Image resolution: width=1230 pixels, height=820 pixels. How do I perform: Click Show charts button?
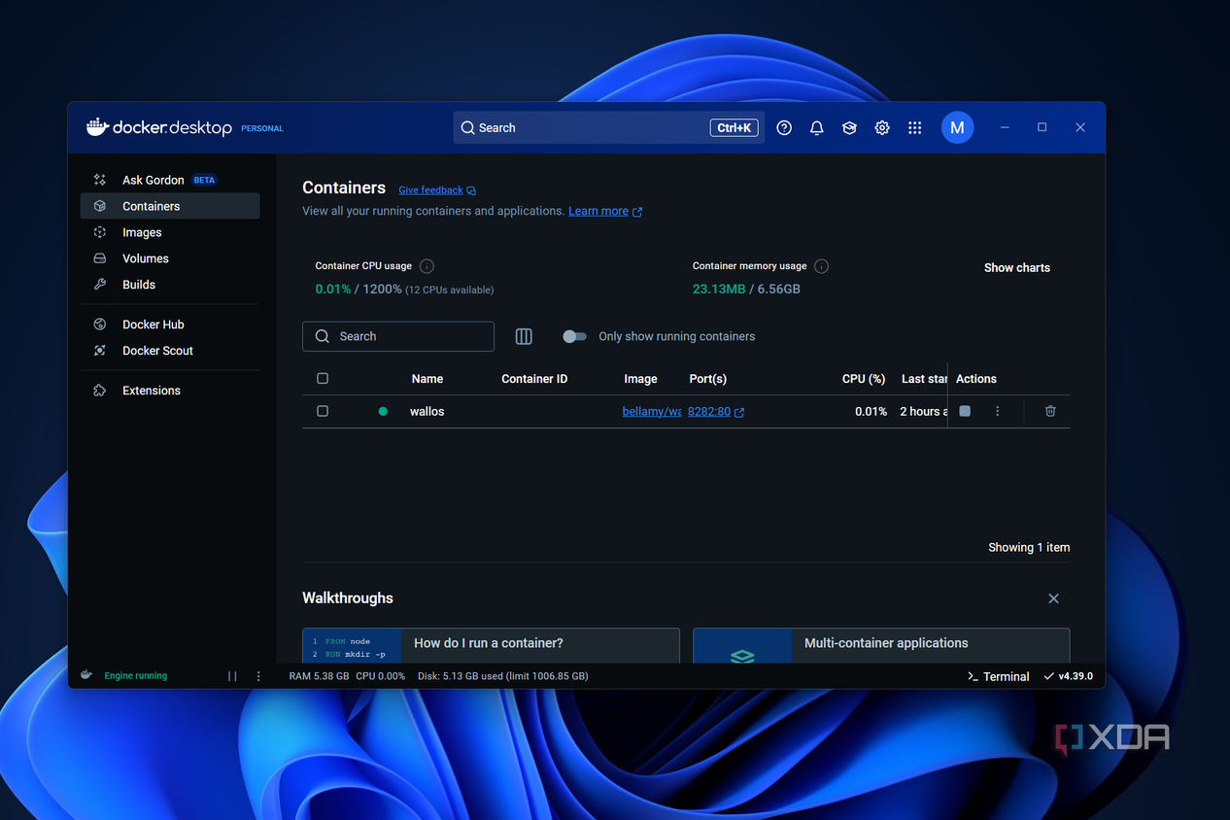click(1017, 267)
